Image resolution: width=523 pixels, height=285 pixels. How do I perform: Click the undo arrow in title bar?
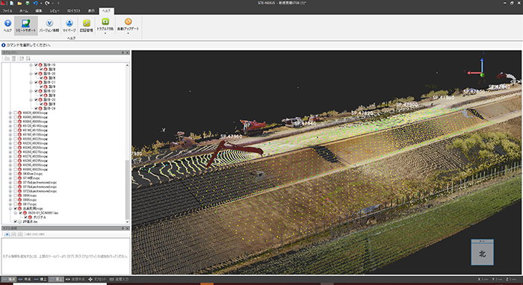click(x=36, y=3)
